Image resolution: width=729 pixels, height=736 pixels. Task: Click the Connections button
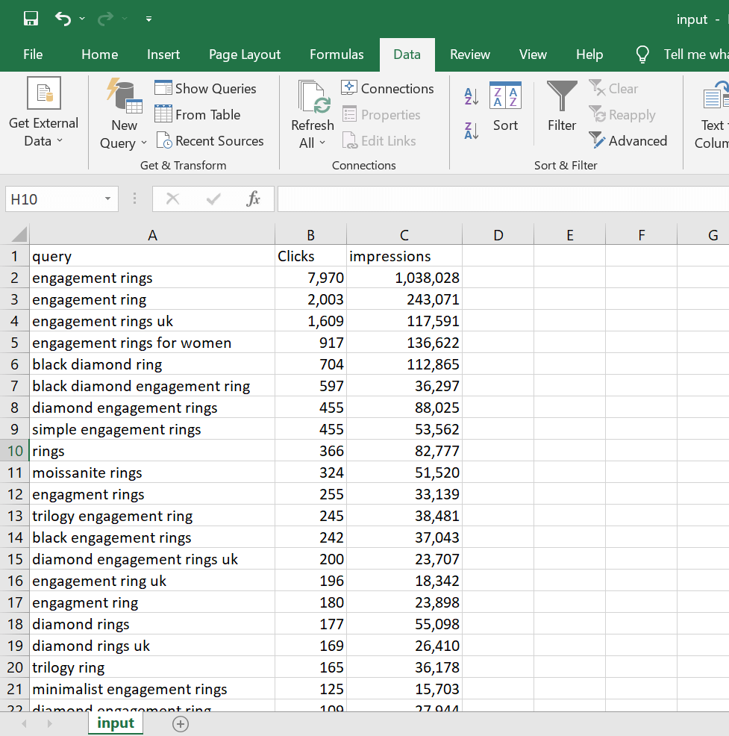tap(387, 88)
